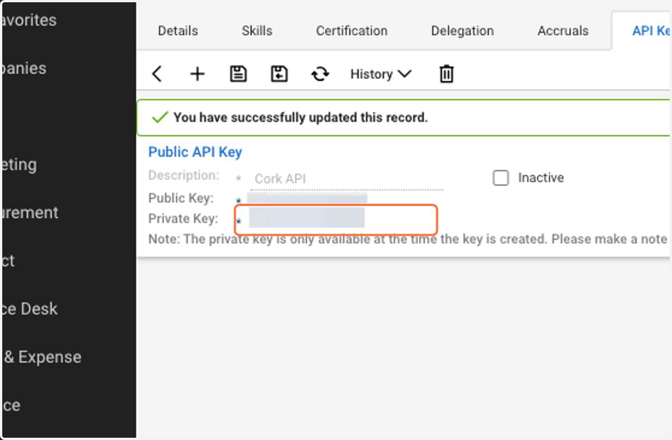Switch to the Details tab
Image resolution: width=672 pixels, height=440 pixels.
[x=178, y=31]
